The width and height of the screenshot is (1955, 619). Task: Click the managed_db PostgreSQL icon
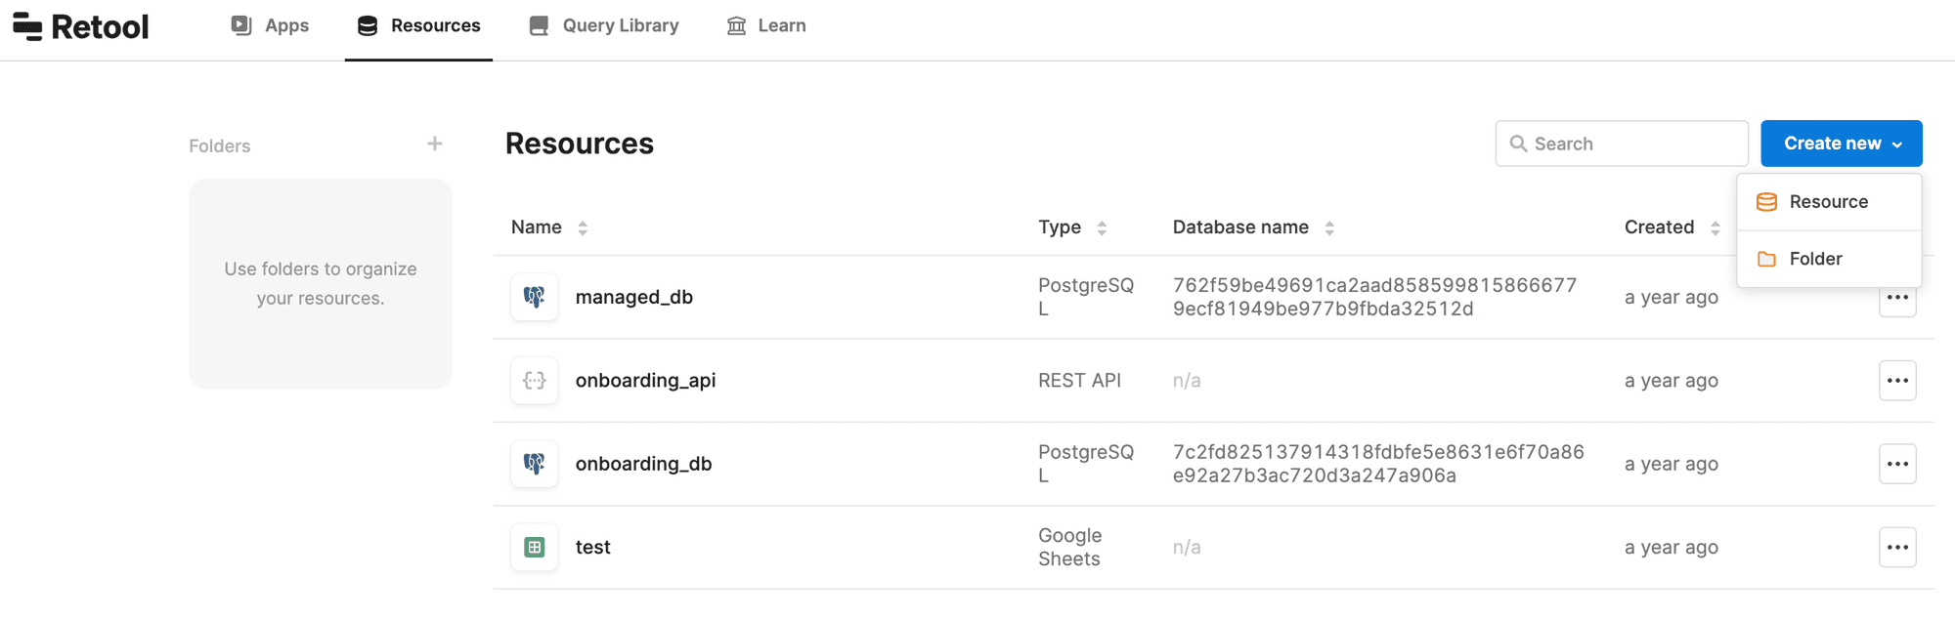[x=535, y=297]
